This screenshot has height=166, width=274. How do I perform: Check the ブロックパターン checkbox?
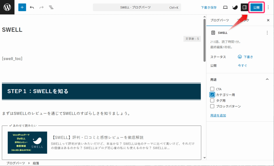212,106
